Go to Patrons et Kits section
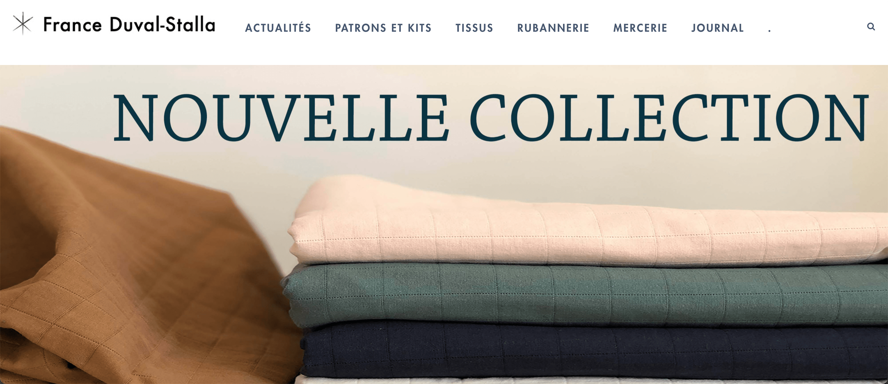This screenshot has width=888, height=384. point(383,28)
